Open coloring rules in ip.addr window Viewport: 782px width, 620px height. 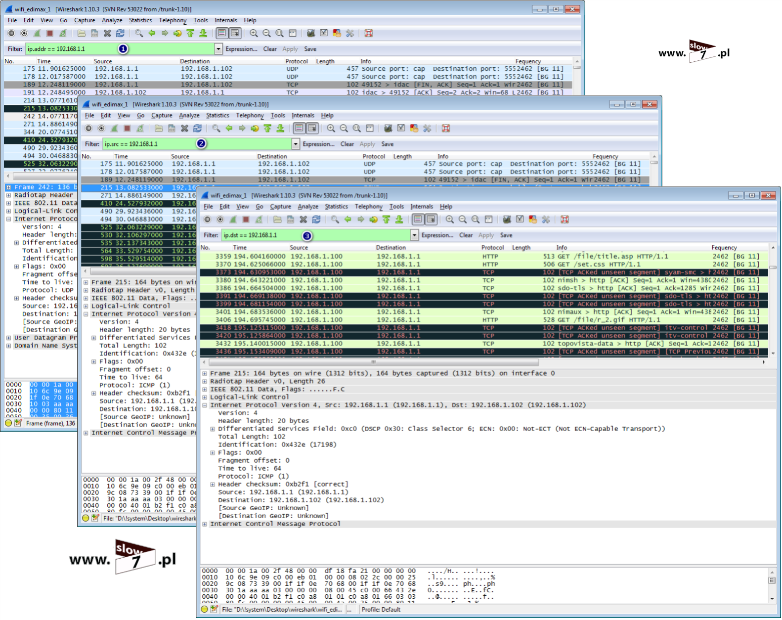[x=337, y=34]
